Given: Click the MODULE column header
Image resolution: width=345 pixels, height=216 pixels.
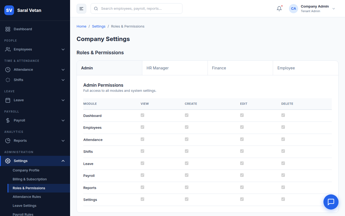Looking at the screenshot, I should pyautogui.click(x=90, y=104).
